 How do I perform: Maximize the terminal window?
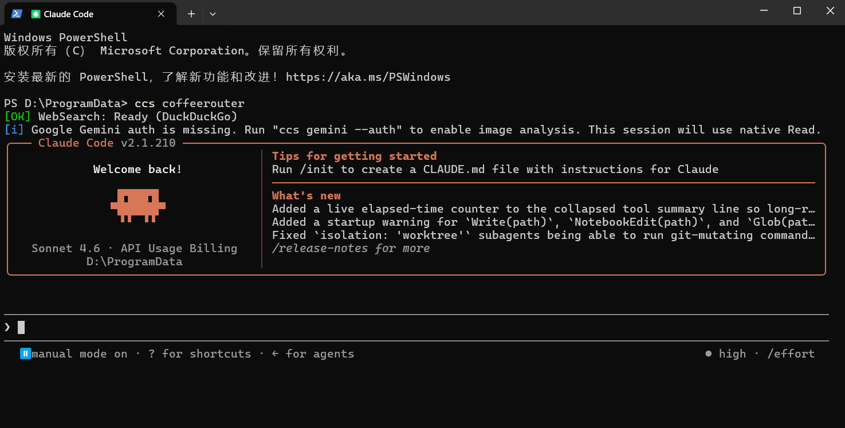pos(797,11)
